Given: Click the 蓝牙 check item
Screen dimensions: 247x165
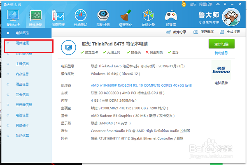Looking at the screenshot, I should tap(173, 53).
